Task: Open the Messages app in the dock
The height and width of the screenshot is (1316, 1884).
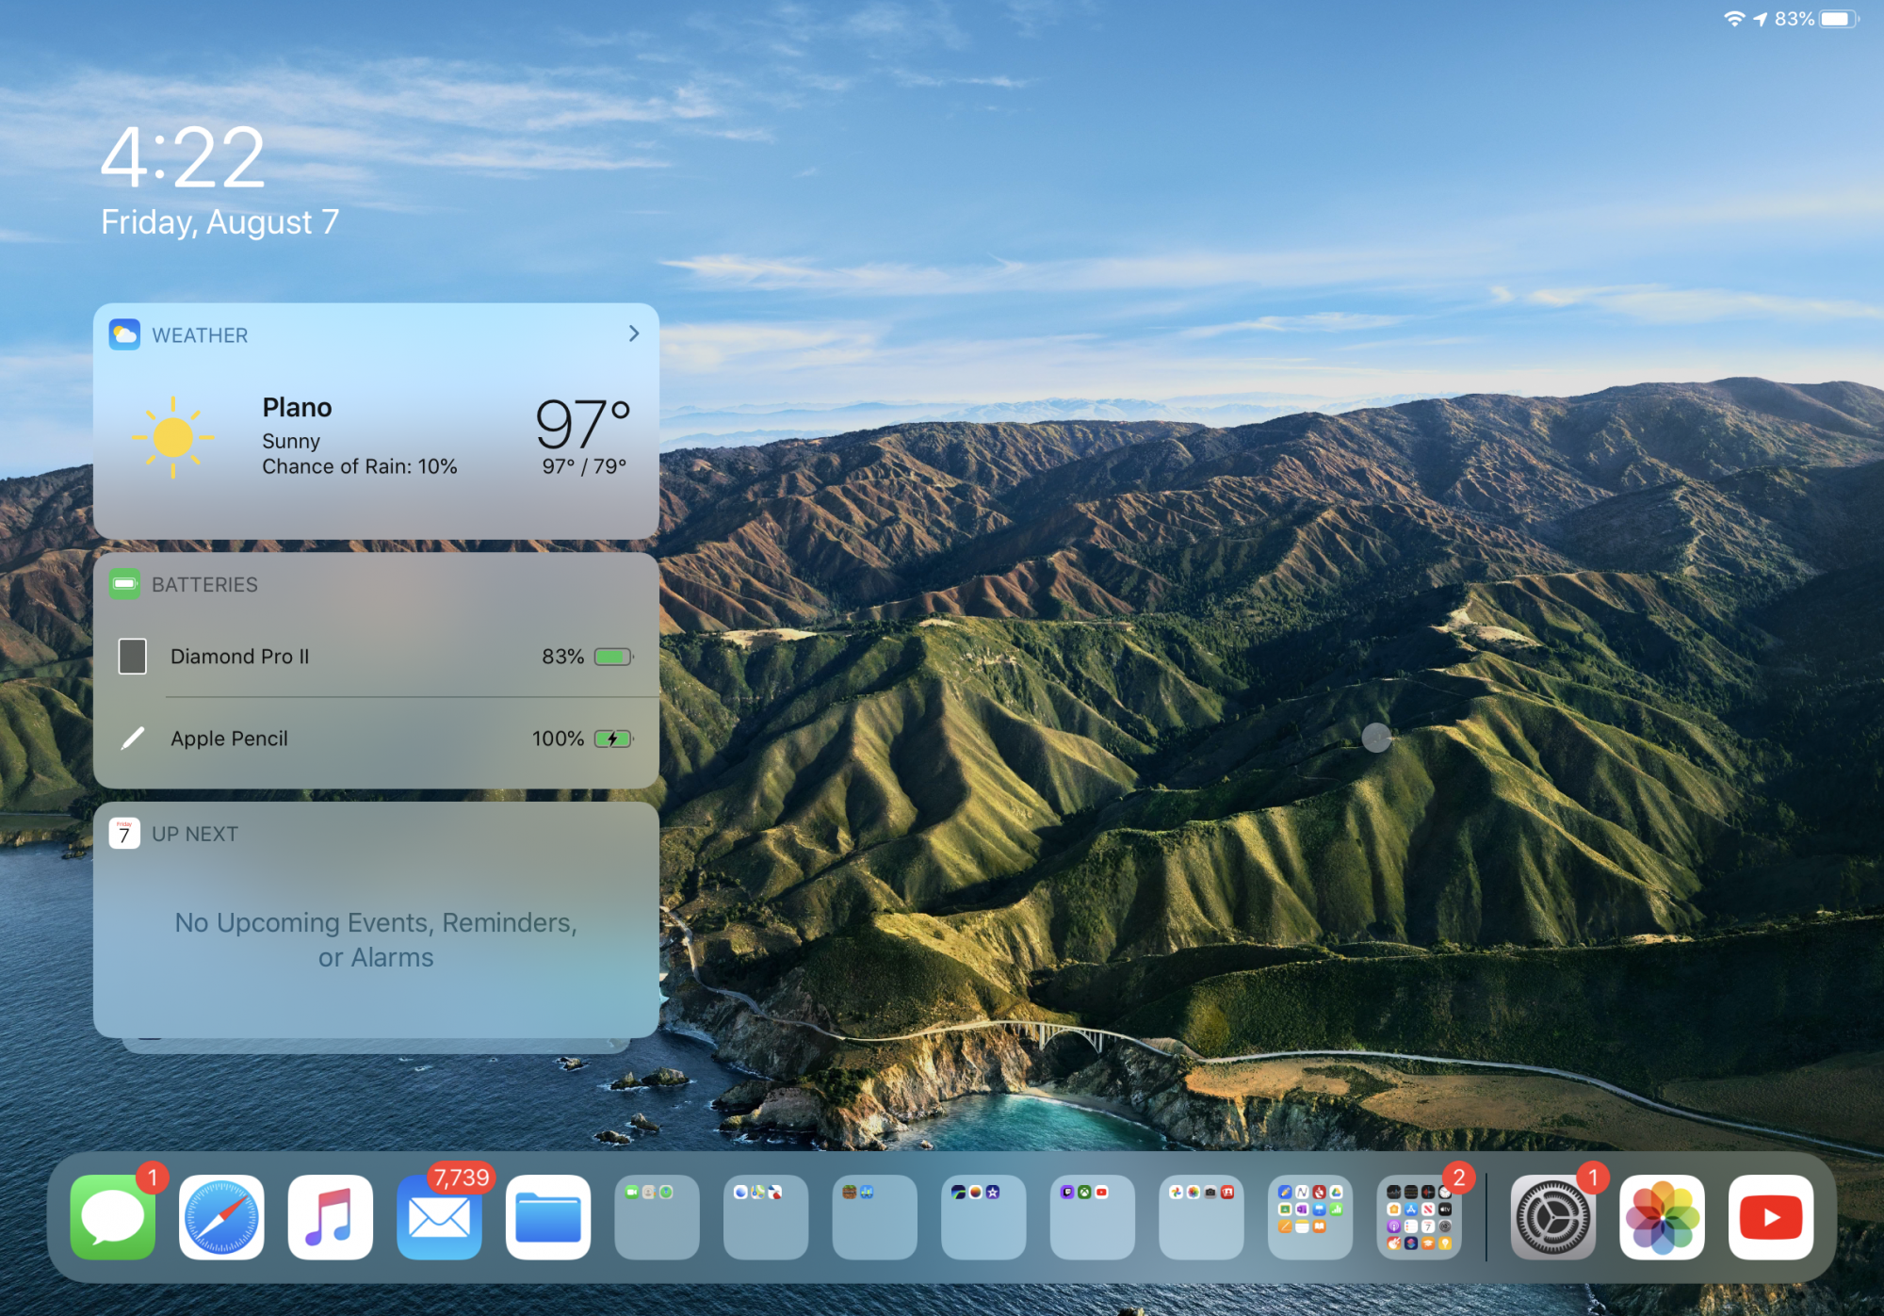Action: coord(112,1216)
